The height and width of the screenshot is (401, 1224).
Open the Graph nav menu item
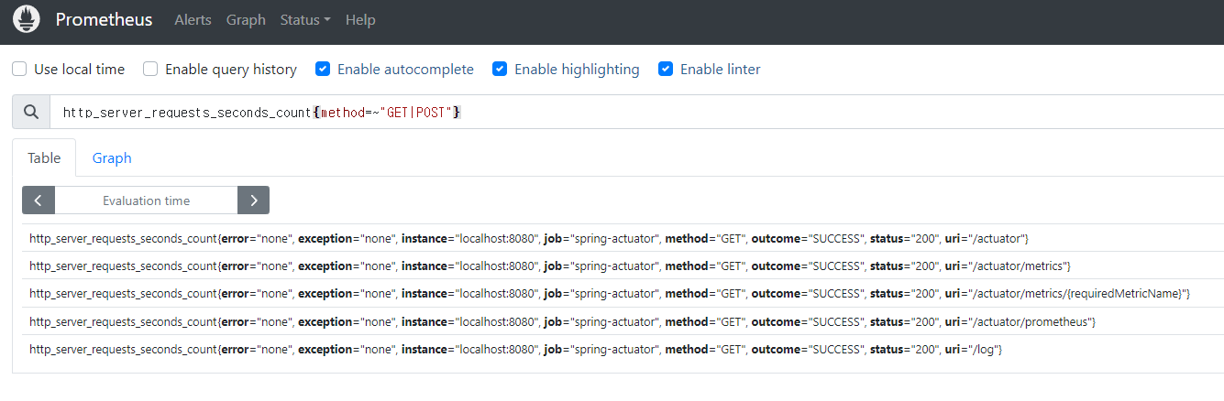(246, 19)
